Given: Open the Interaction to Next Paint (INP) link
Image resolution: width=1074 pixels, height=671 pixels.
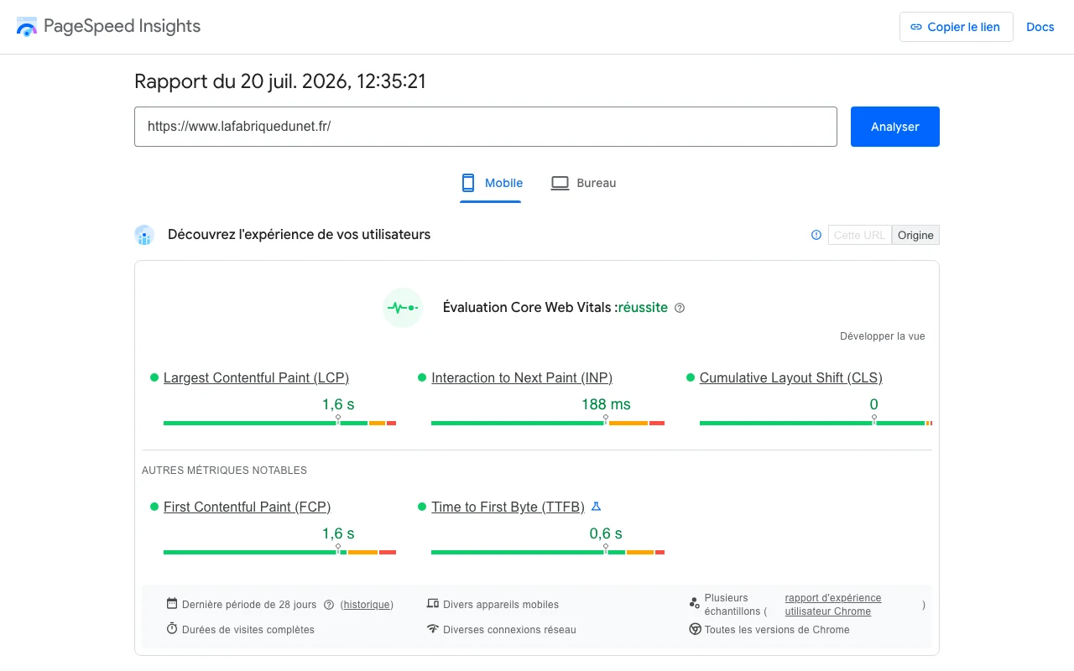Looking at the screenshot, I should (522, 377).
